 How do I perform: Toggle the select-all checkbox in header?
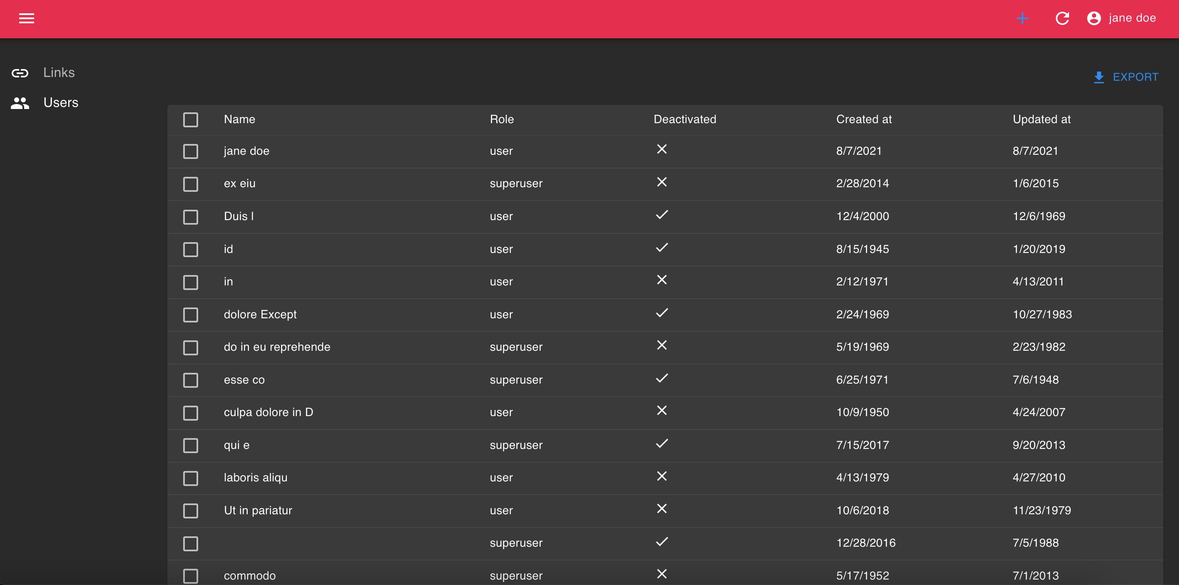tap(190, 120)
